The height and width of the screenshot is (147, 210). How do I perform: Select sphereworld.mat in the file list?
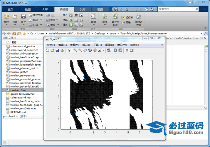click(23, 97)
